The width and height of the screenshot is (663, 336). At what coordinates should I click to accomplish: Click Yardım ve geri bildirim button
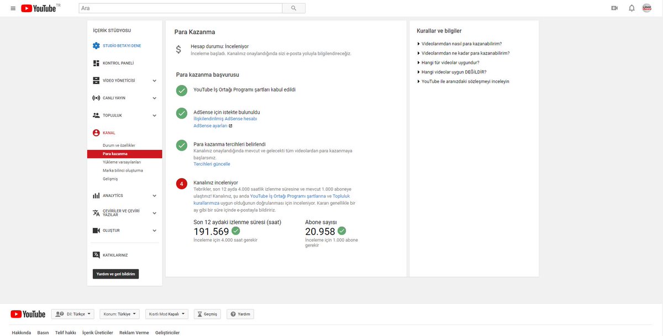click(115, 274)
